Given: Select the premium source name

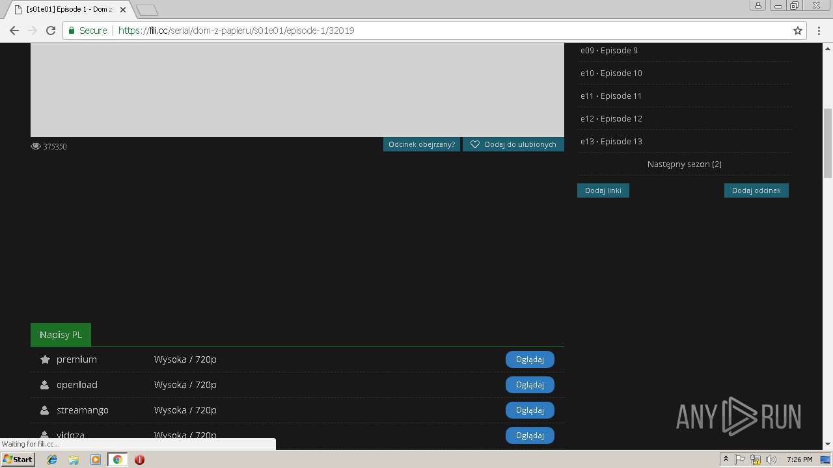Looking at the screenshot, I should point(77,359).
